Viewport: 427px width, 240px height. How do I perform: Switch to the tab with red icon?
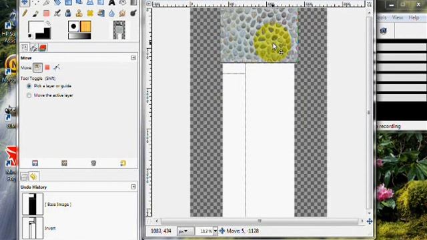click(43, 47)
